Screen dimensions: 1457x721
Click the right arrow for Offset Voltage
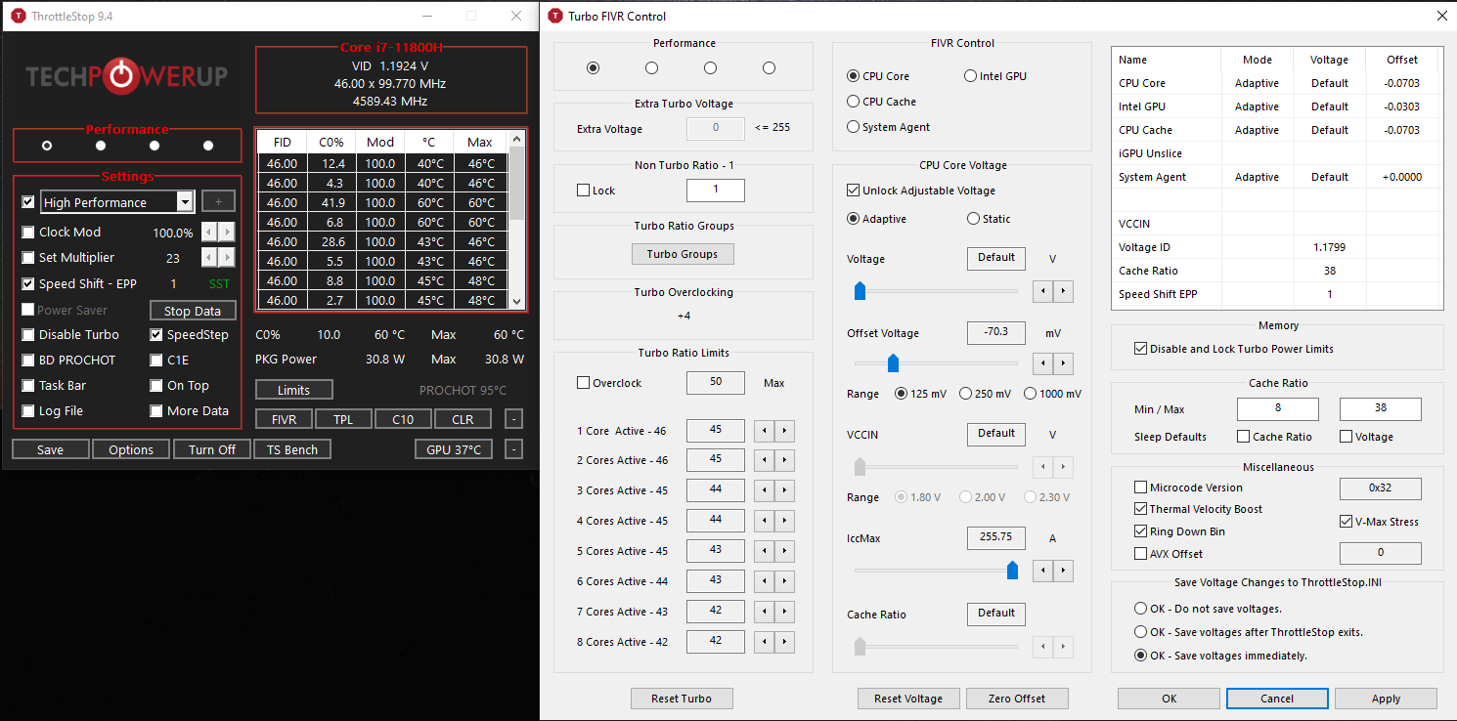1064,364
